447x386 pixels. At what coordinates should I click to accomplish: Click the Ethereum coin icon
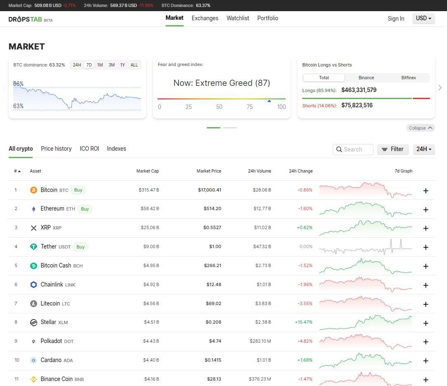click(34, 209)
